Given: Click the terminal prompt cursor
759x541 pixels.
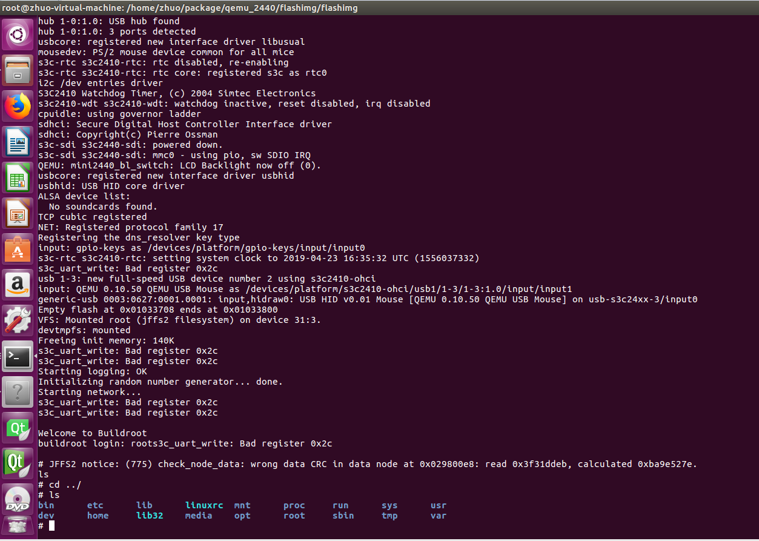Looking at the screenshot, I should click(x=50, y=526).
